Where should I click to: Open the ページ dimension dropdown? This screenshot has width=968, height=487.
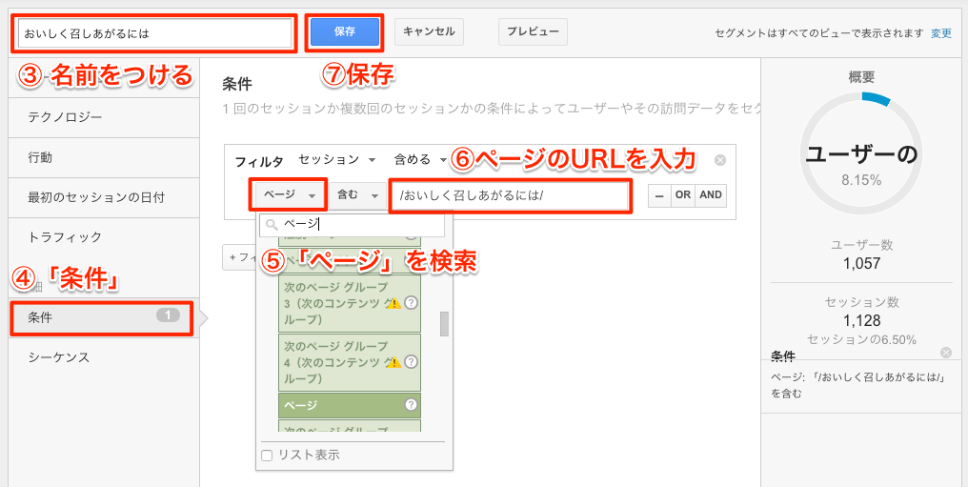[x=288, y=195]
